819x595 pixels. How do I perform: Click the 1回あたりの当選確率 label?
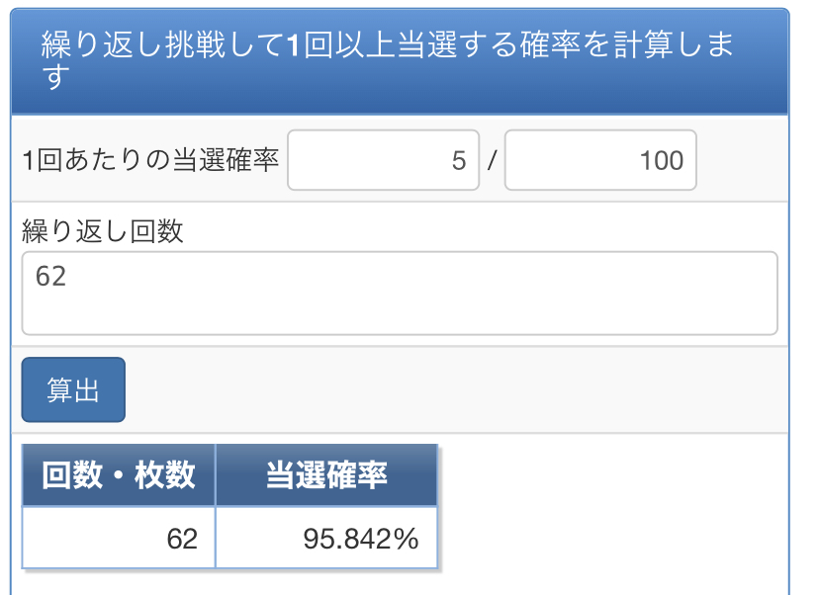(x=151, y=160)
